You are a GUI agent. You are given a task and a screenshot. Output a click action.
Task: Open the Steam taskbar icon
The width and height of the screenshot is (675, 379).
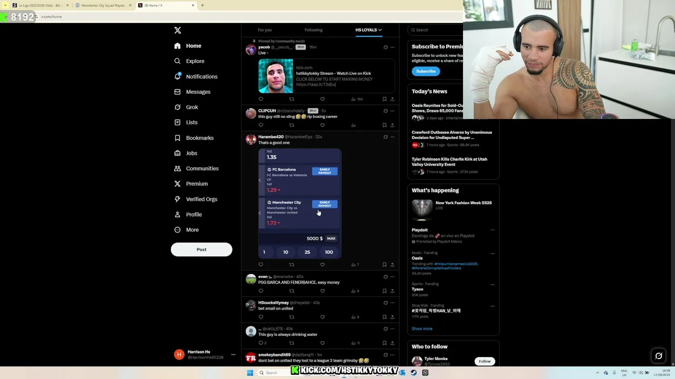pyautogui.click(x=413, y=373)
